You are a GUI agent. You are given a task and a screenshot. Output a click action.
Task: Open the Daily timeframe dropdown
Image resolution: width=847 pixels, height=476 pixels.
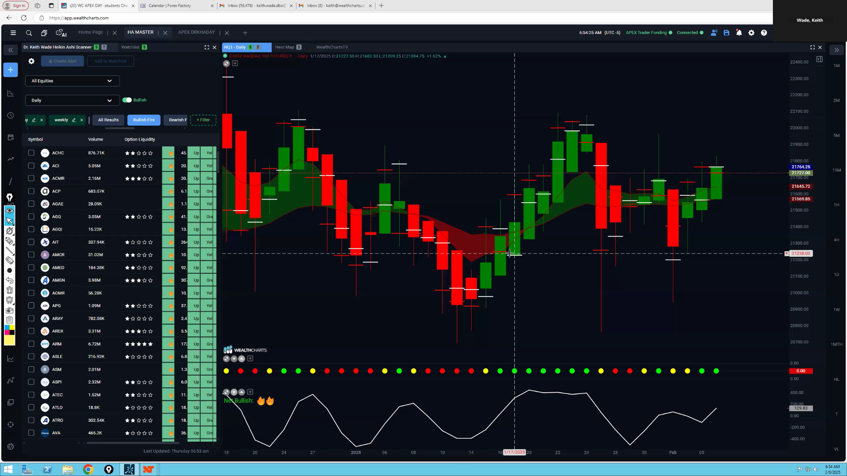(x=72, y=100)
